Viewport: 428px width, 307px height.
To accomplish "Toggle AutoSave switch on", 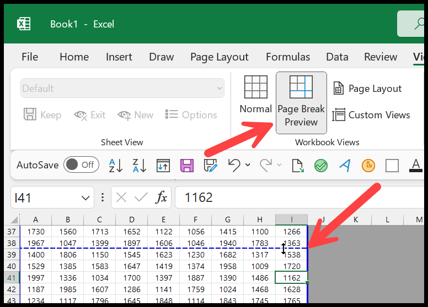I will point(81,165).
